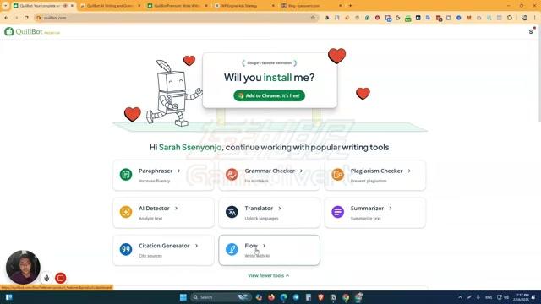Viewport: 541px width, 304px height.
Task: Click the Grammar Checker red icon
Action: pos(232,175)
